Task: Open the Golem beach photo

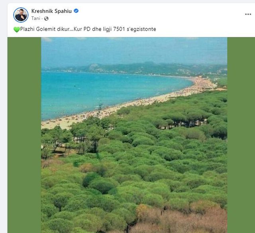Action: coord(134,135)
